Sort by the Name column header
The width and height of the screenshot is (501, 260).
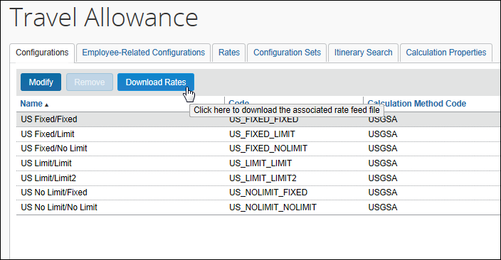31,104
